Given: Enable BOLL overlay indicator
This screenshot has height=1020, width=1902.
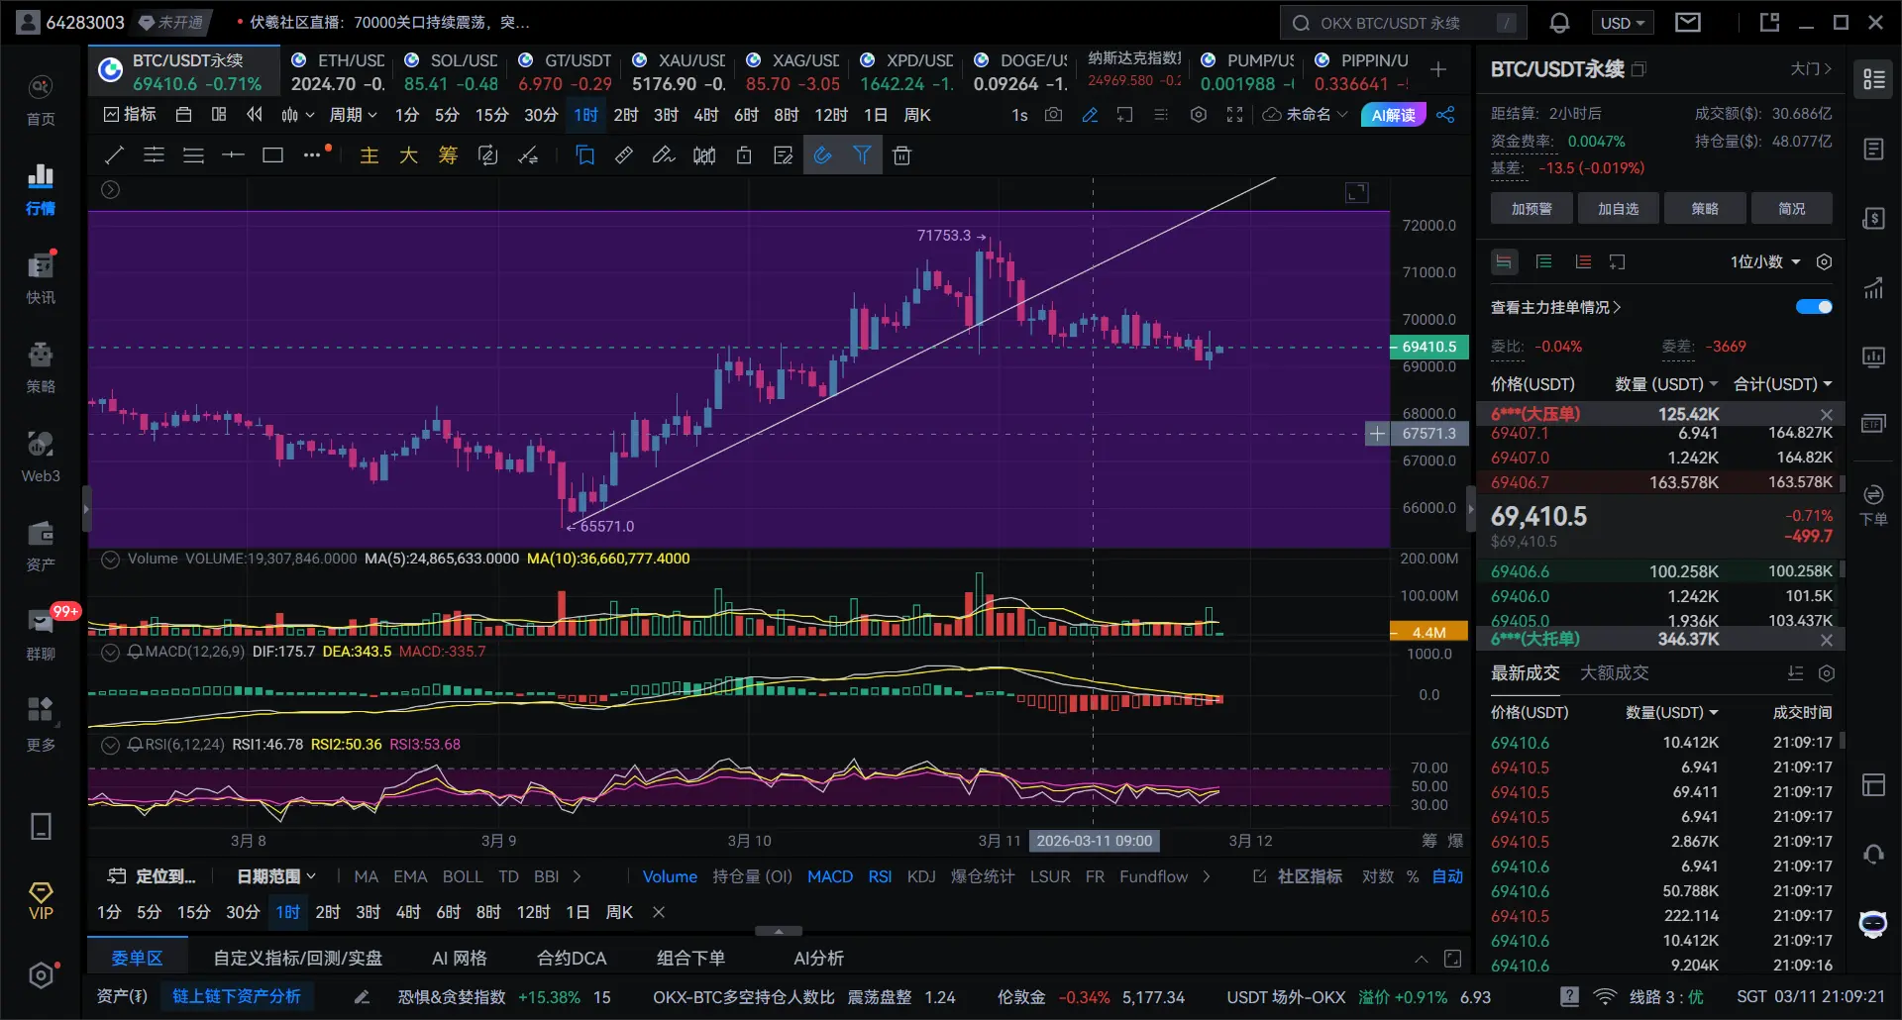Looking at the screenshot, I should pos(463,876).
